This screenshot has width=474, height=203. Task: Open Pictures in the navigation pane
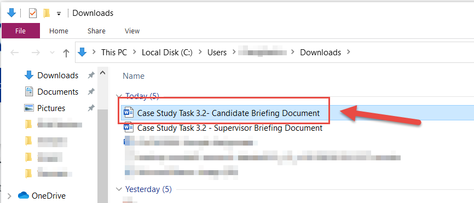click(51, 108)
